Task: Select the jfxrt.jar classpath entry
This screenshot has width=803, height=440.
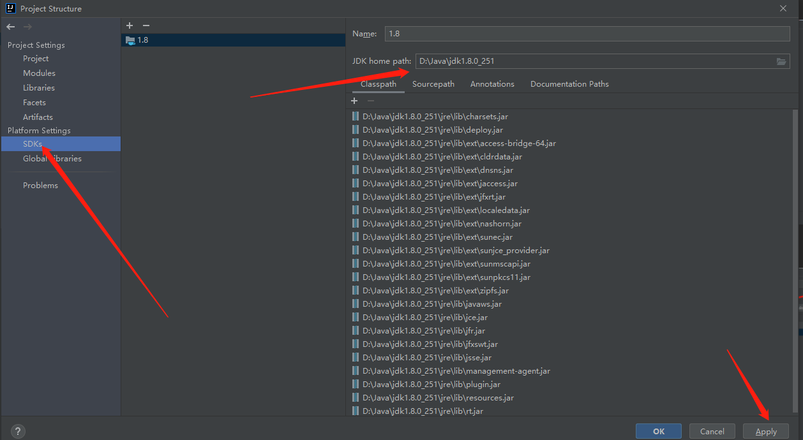Action: pos(434,197)
